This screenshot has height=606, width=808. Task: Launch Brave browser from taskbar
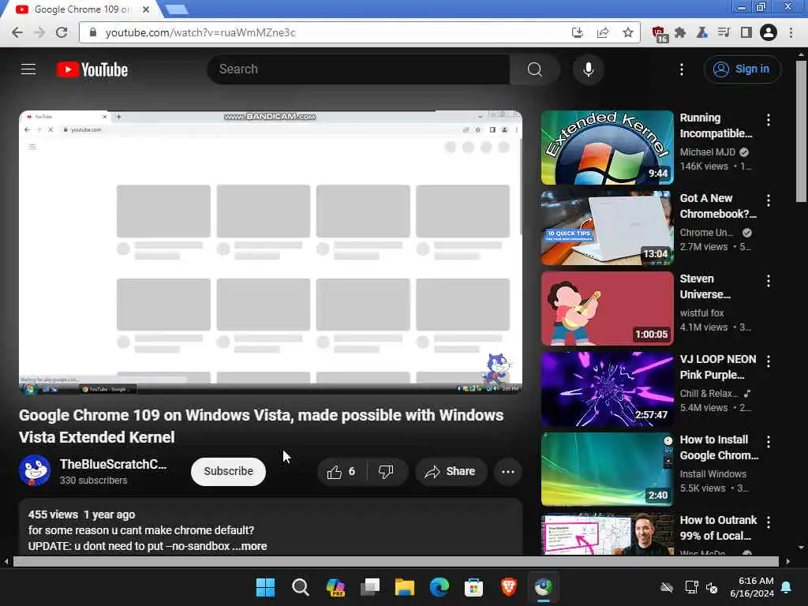(x=509, y=587)
